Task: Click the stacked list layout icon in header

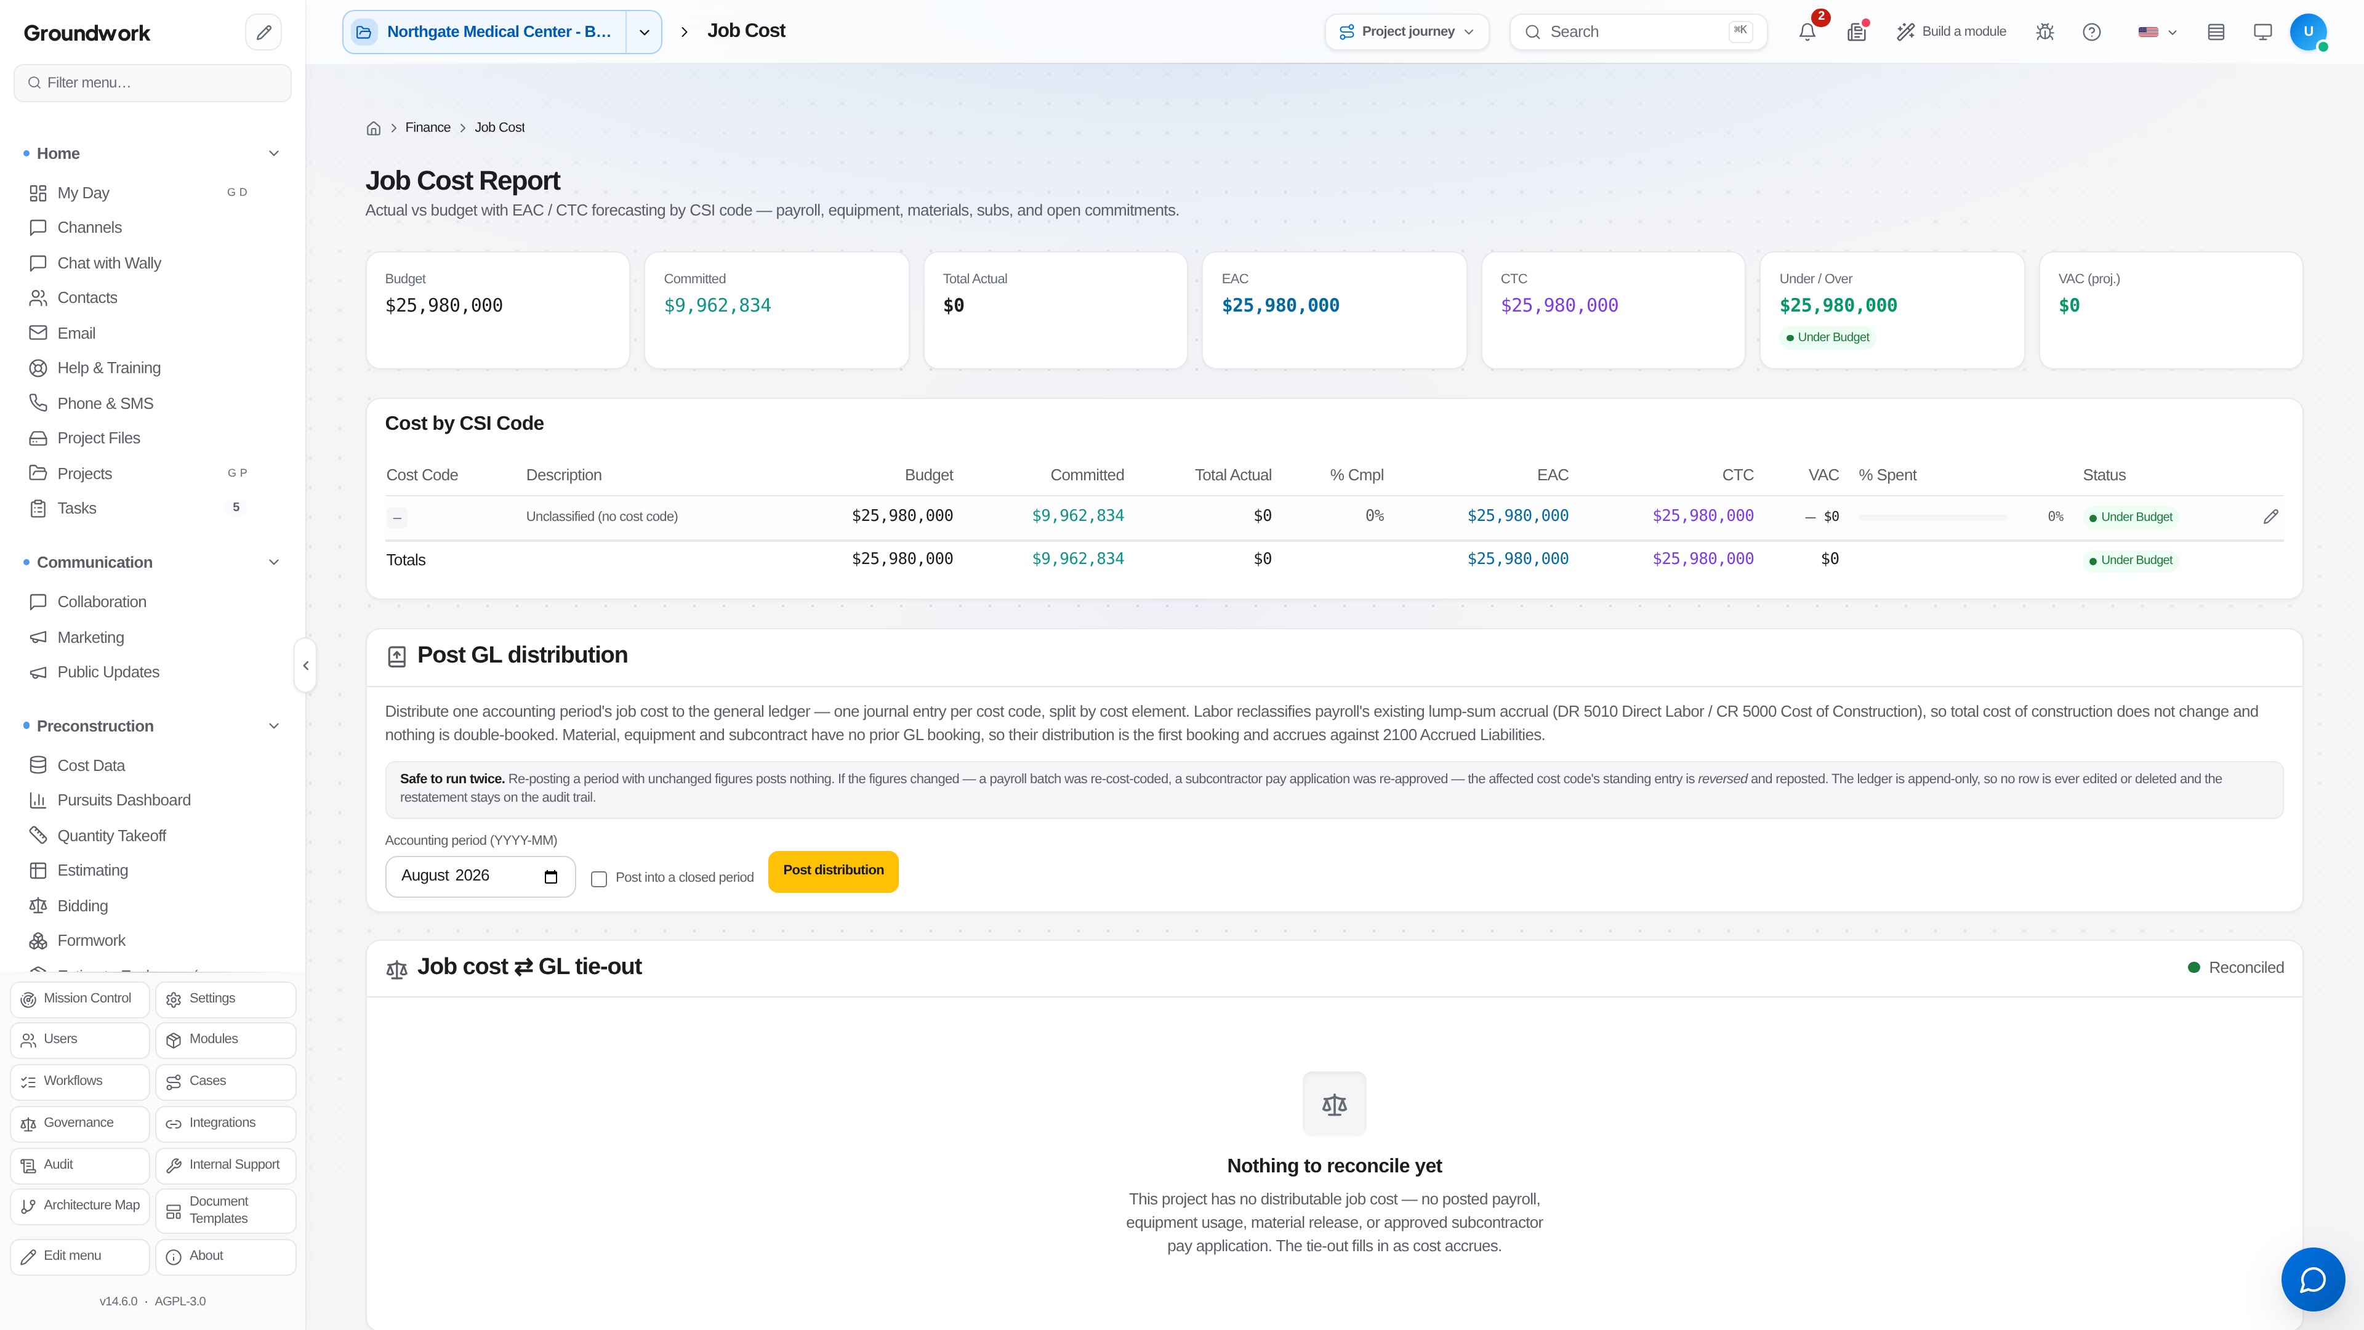Action: [2216, 32]
